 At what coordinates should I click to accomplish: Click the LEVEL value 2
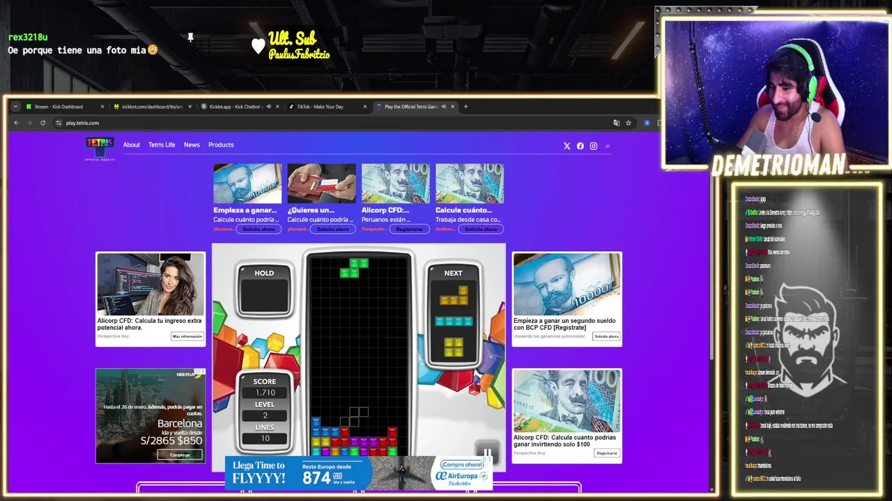(x=264, y=415)
